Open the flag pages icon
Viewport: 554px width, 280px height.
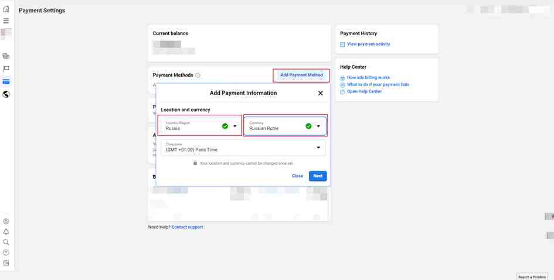6,69
